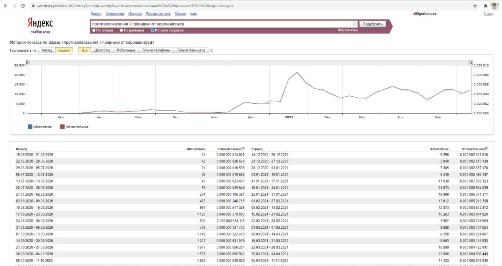Image resolution: width=502 pixels, height=266 pixels.
Task: View site security via the lock icon
Action: (33, 6)
